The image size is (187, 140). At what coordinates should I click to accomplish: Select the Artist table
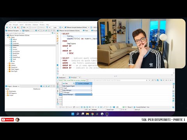[x=14, y=41]
